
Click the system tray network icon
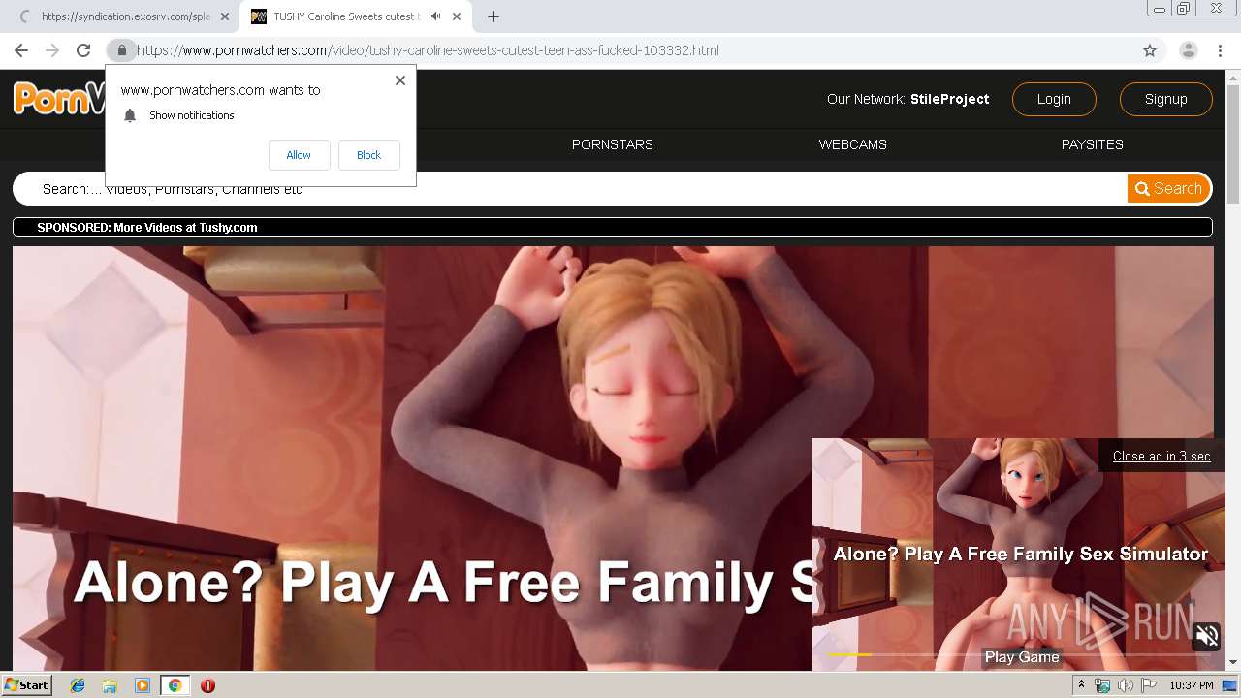[x=1102, y=685]
